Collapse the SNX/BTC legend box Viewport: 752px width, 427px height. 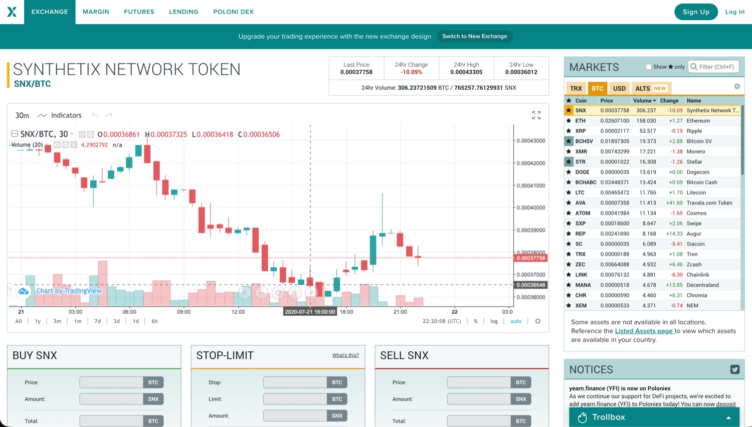[x=15, y=134]
